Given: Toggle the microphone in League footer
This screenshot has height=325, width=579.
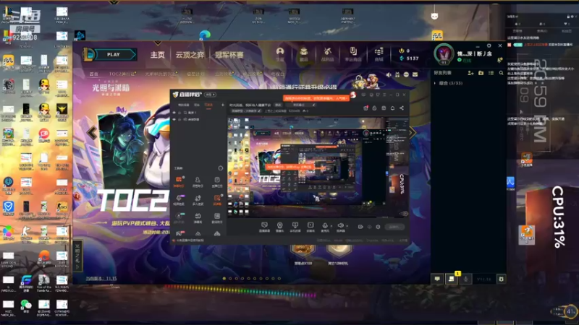Looking at the screenshot, I should [465, 279].
